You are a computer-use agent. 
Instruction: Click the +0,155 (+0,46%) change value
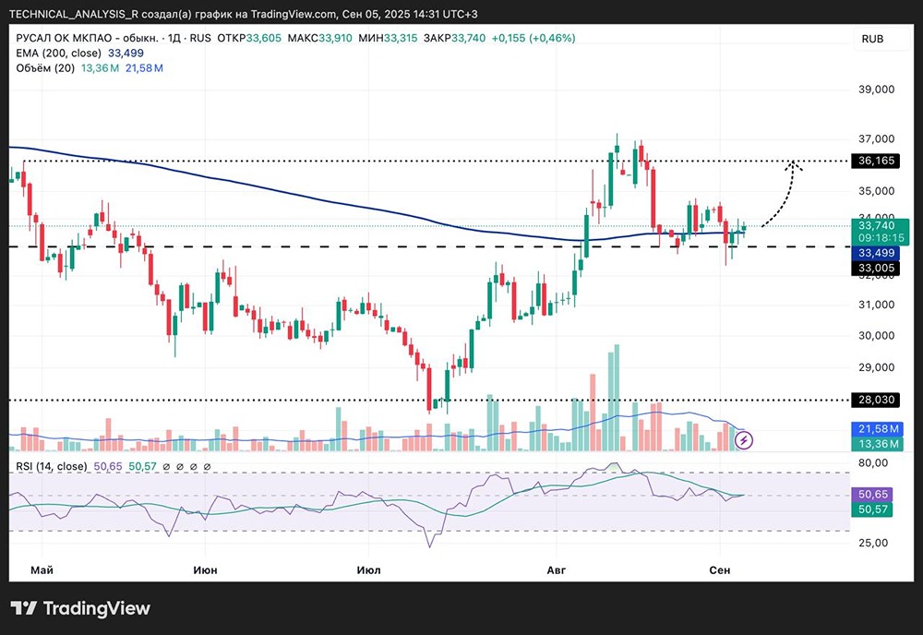[x=533, y=38]
